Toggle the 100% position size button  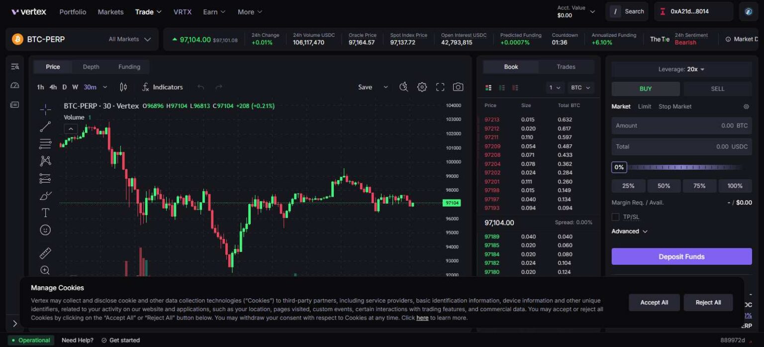(735, 185)
